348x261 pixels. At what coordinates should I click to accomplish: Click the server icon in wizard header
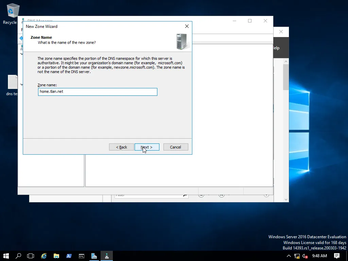(x=182, y=41)
